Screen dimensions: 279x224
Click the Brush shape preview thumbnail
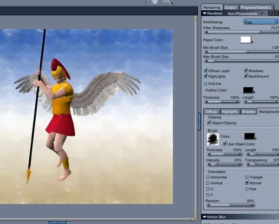(x=213, y=139)
